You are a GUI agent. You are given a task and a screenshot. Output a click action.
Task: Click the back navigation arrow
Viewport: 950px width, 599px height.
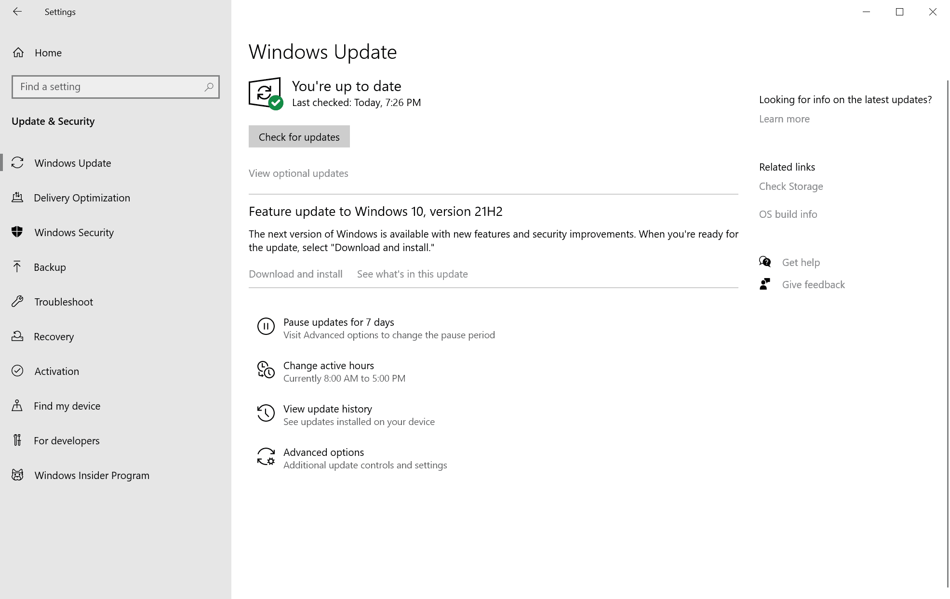pos(17,12)
